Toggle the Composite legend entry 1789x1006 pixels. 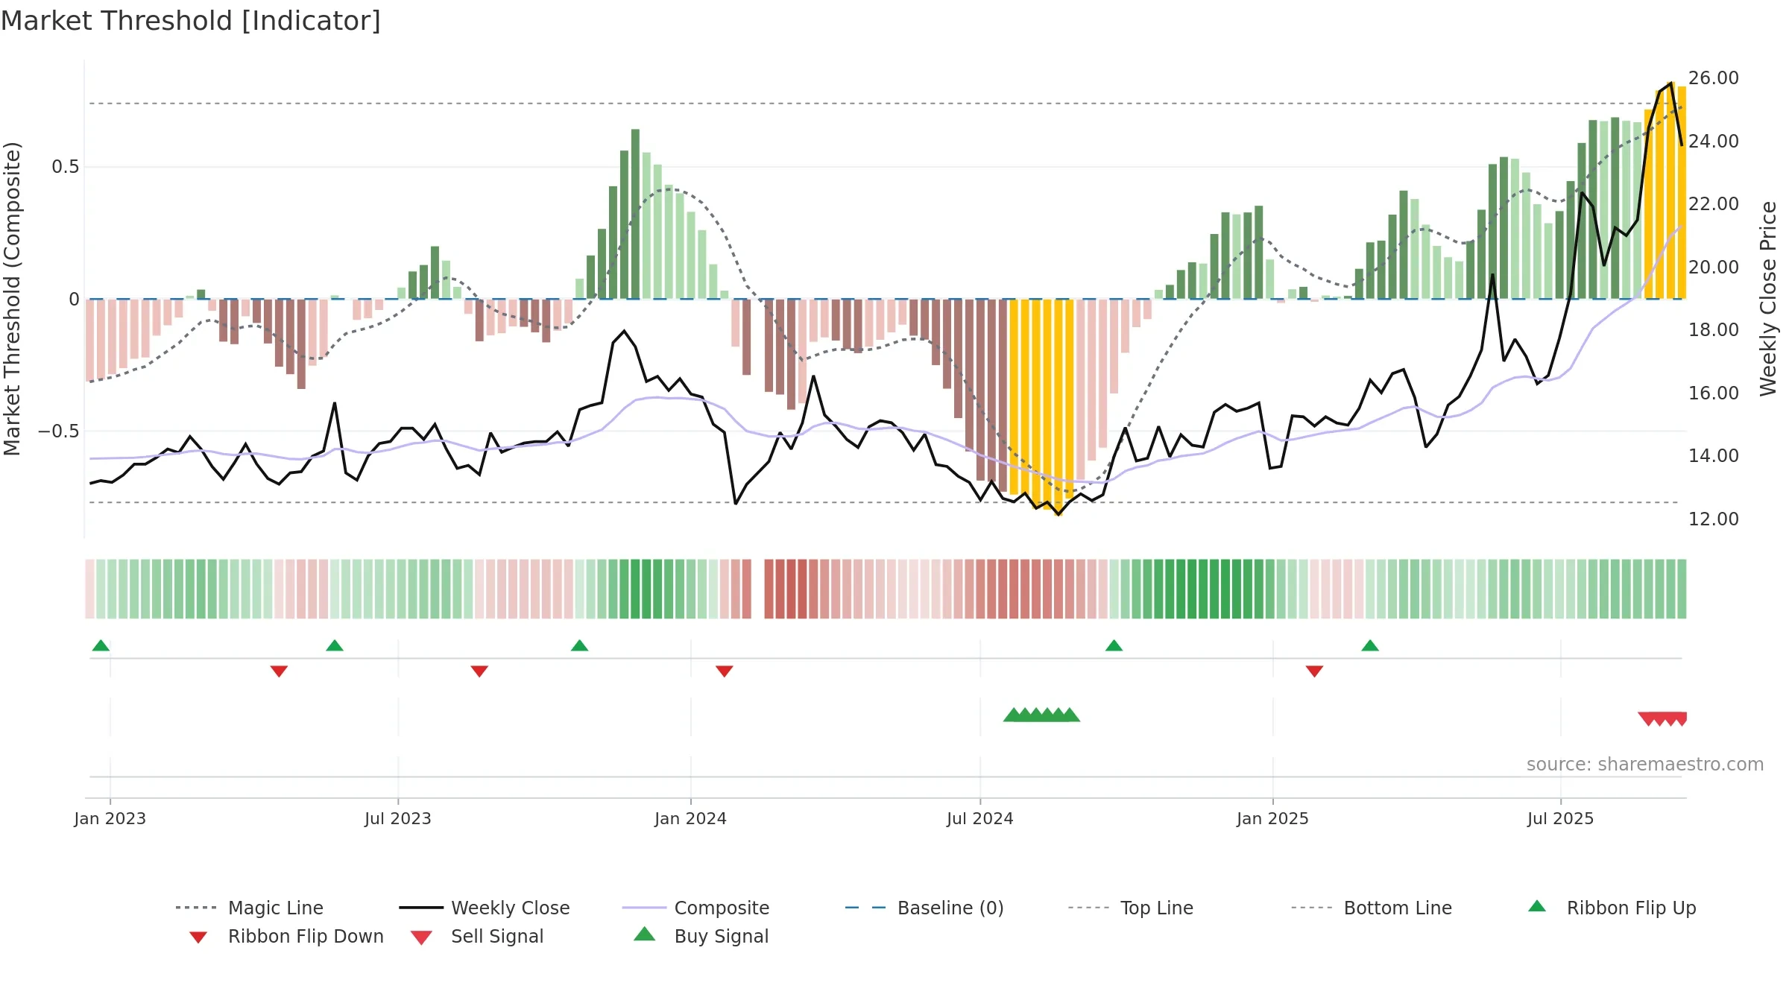click(695, 908)
